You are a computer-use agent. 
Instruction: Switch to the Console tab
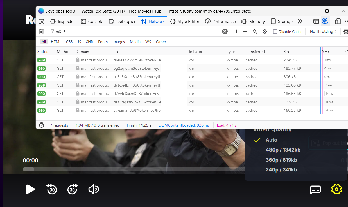click(92, 21)
